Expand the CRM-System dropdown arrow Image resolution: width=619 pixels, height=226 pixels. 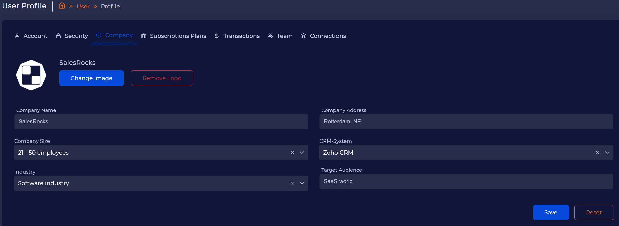(x=607, y=153)
